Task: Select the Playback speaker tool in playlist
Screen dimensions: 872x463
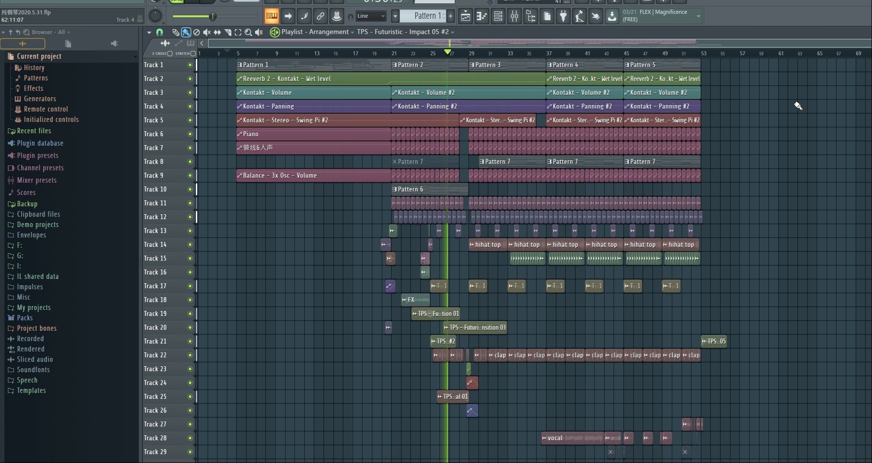Action: pyautogui.click(x=258, y=32)
